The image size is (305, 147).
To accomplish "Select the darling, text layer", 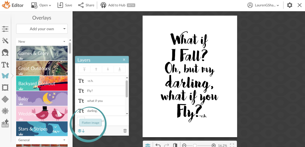I will pos(100,111).
